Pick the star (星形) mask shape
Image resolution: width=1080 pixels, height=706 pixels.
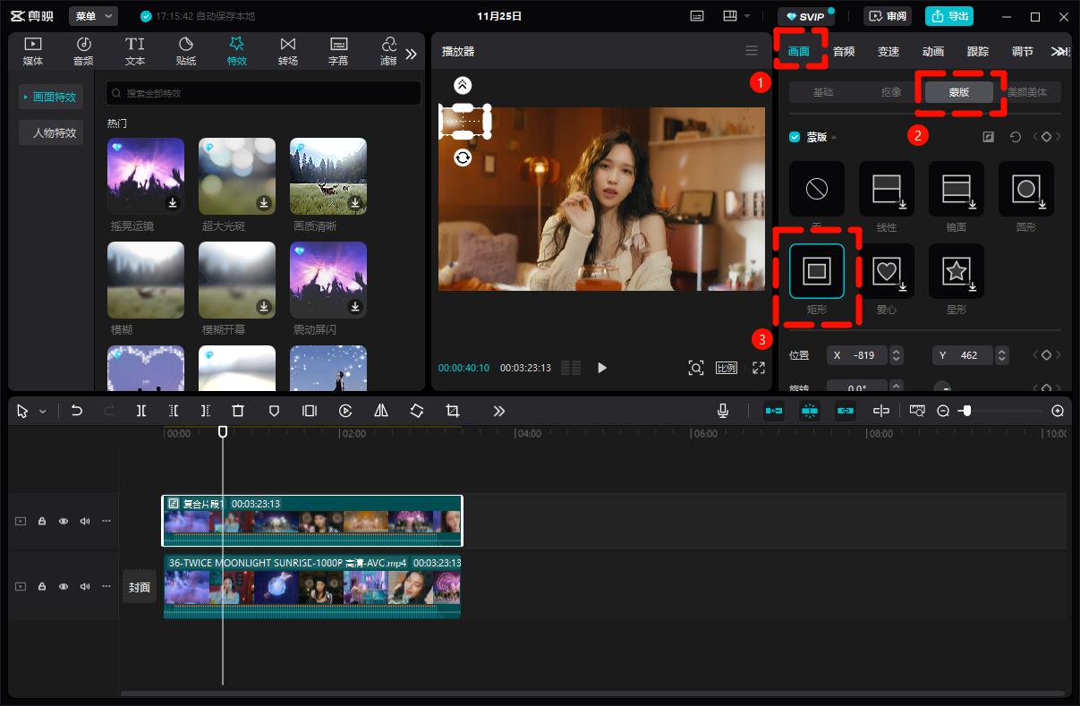(956, 271)
